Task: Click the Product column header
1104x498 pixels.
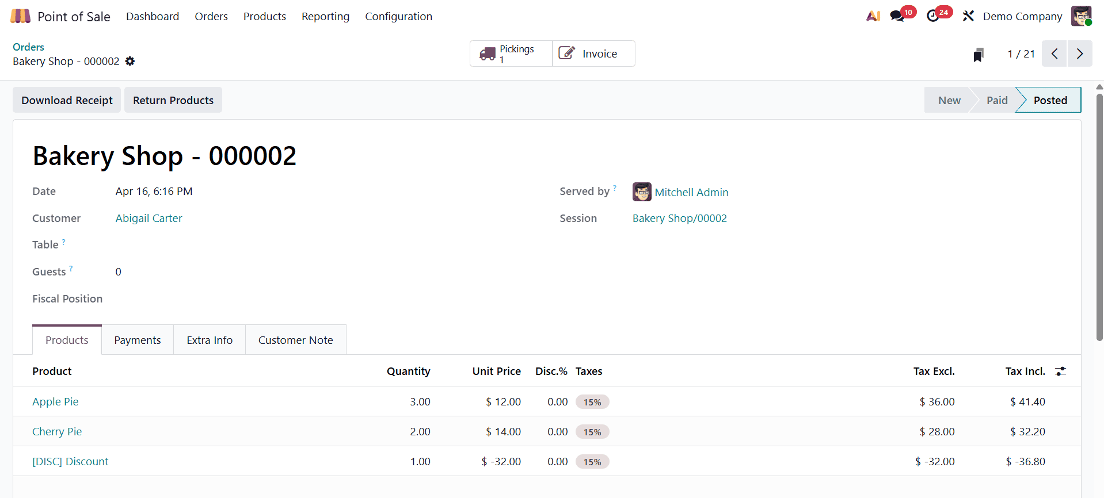Action: (x=52, y=371)
